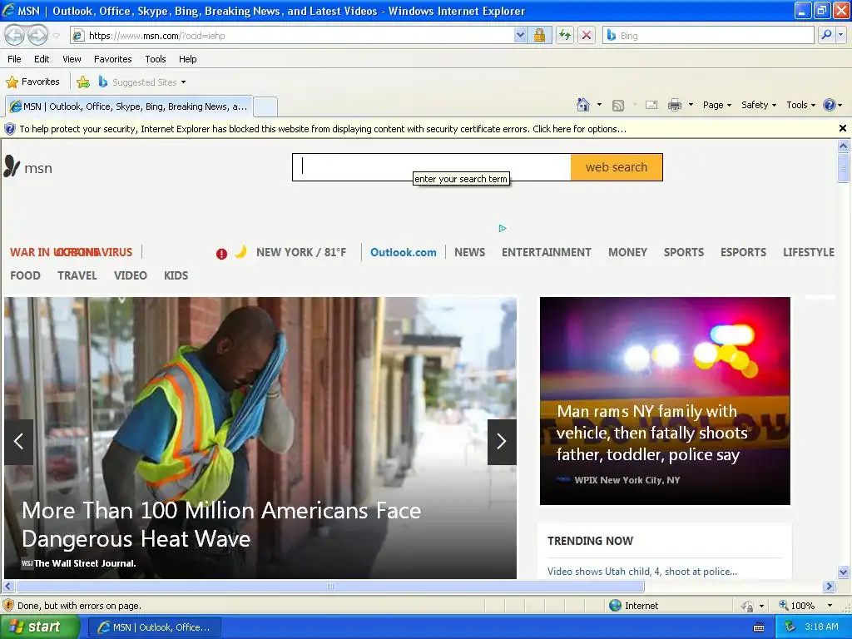
Task: Open the Edit menu
Action: pos(42,59)
